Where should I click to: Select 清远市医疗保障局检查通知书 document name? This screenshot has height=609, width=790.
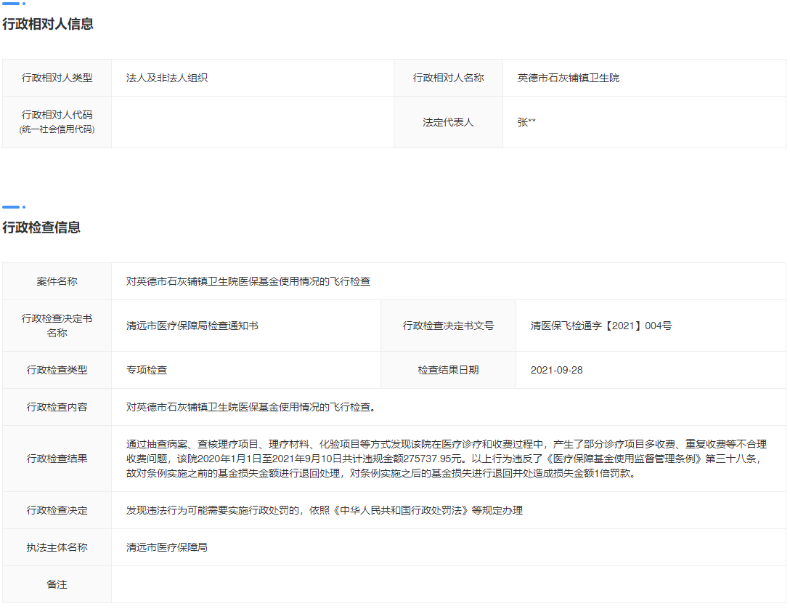pos(192,326)
